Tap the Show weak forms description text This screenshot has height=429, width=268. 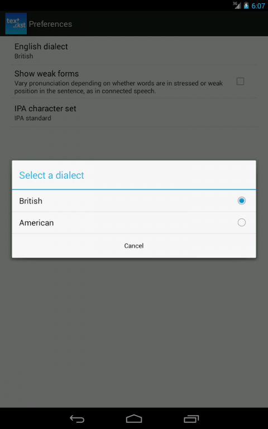point(118,87)
